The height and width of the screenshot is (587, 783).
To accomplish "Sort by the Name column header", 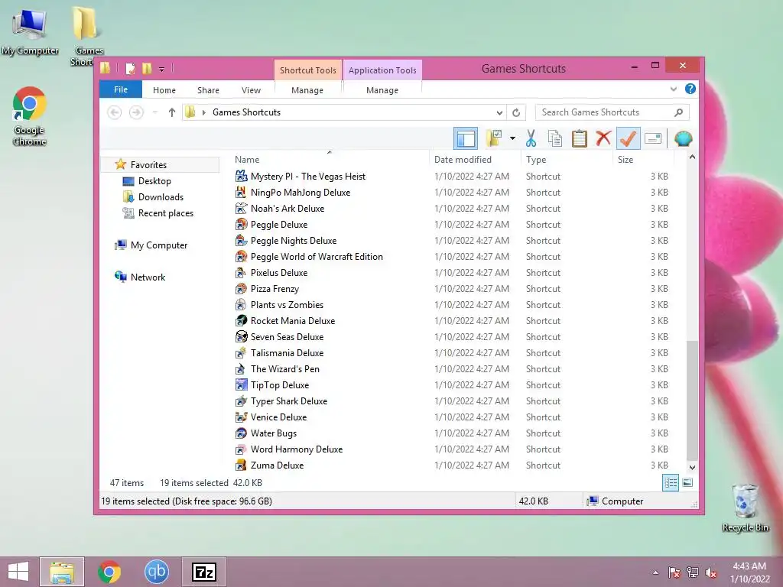I will tap(330, 159).
